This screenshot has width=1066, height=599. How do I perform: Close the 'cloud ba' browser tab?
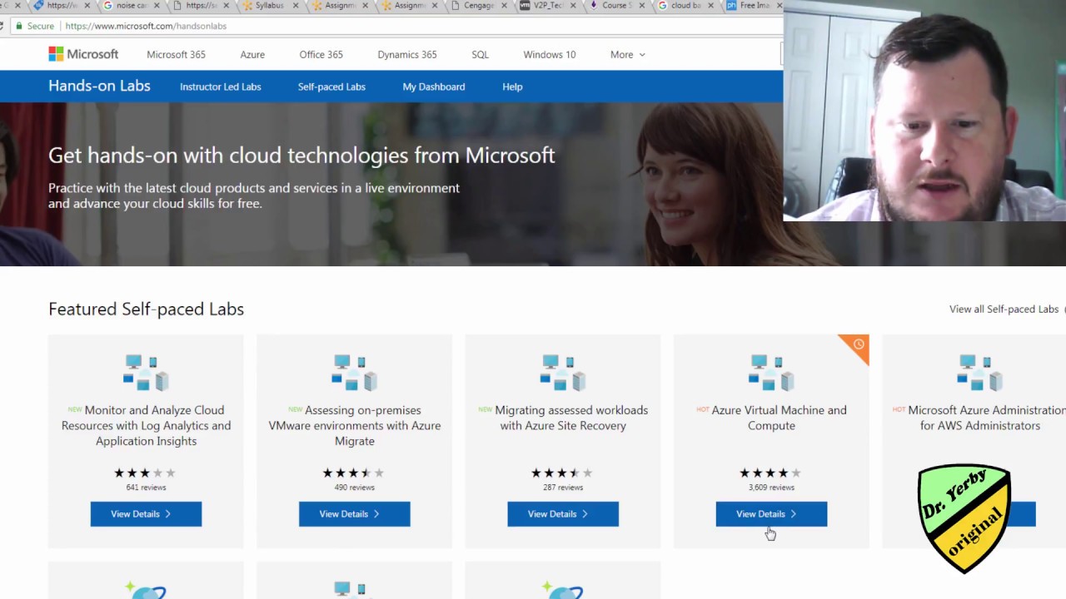710,6
